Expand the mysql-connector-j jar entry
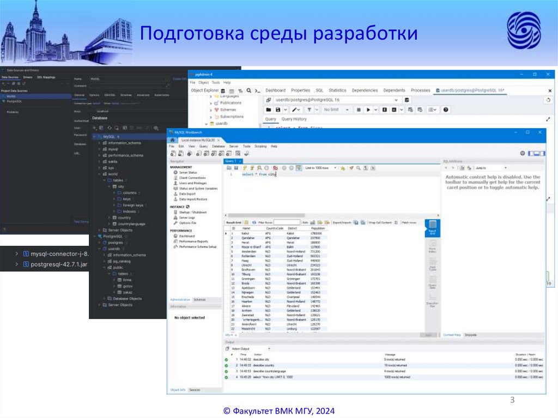Image resolution: width=558 pixels, height=418 pixels. [x=16, y=254]
